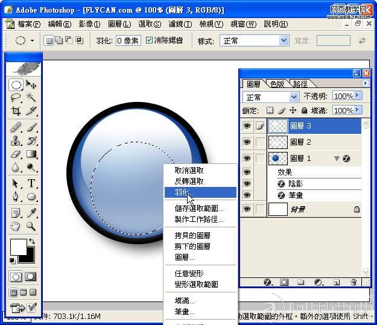This screenshot has width=377, height=325.
Task: Select the Ellipse shape tool
Action: [x=31, y=197]
